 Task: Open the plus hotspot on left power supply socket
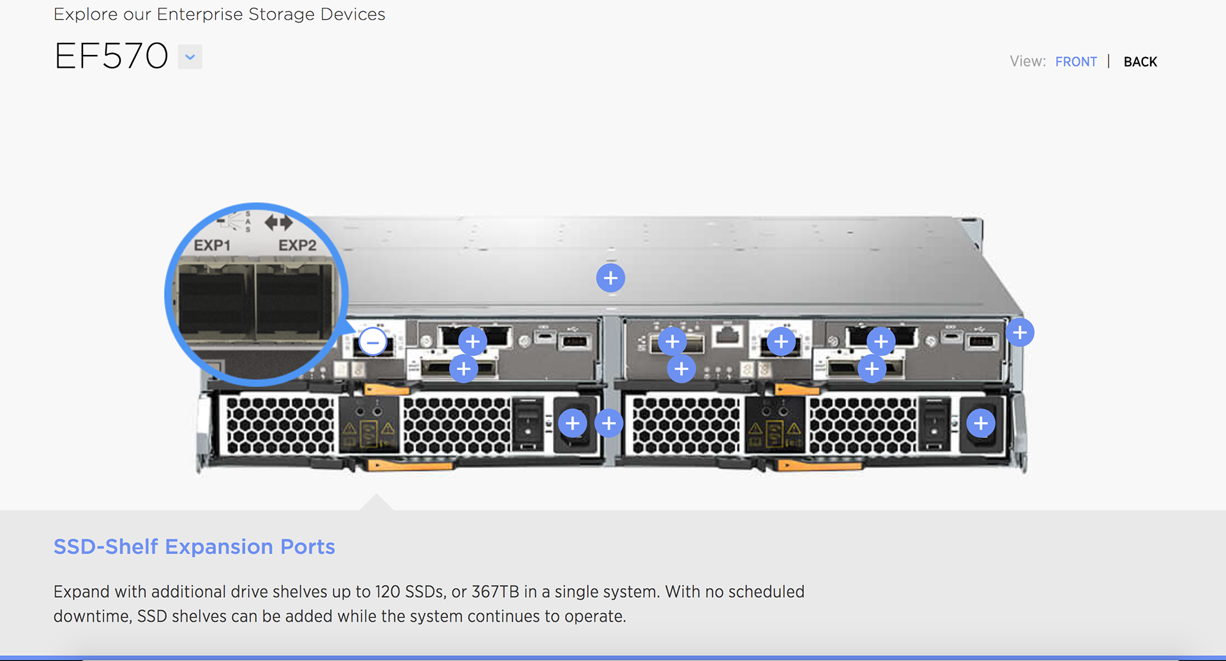(x=573, y=423)
